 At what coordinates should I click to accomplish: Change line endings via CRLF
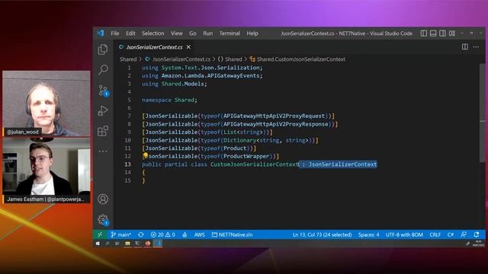tap(435, 234)
